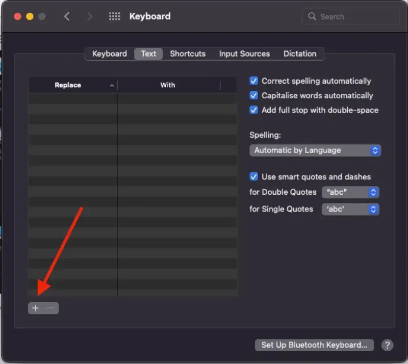
Task: Open the Single Quotes style dropdown
Action: (x=350, y=209)
